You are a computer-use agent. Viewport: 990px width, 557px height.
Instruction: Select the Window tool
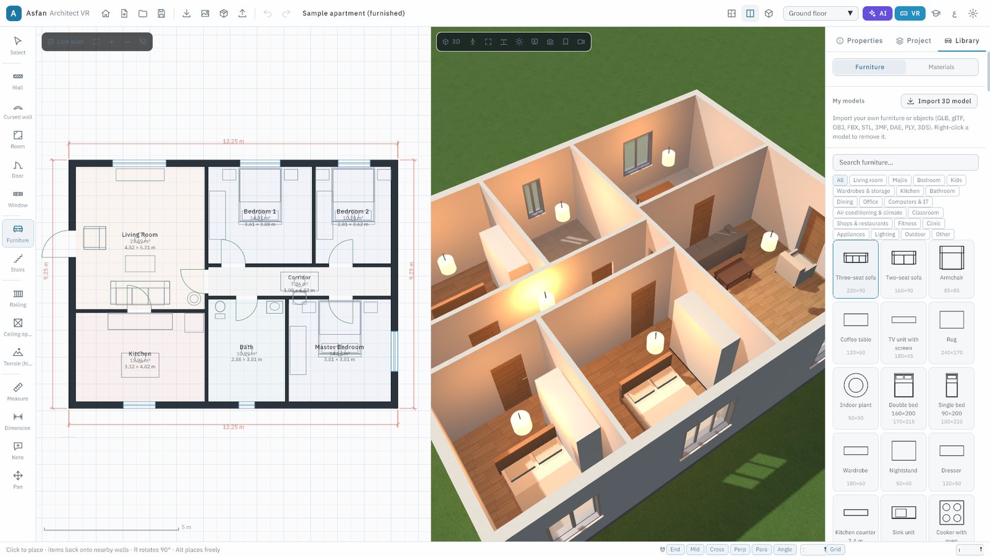point(18,199)
